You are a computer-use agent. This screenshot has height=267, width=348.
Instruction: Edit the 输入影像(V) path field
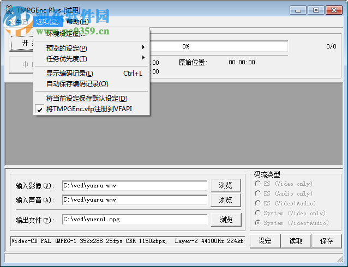[x=135, y=186]
